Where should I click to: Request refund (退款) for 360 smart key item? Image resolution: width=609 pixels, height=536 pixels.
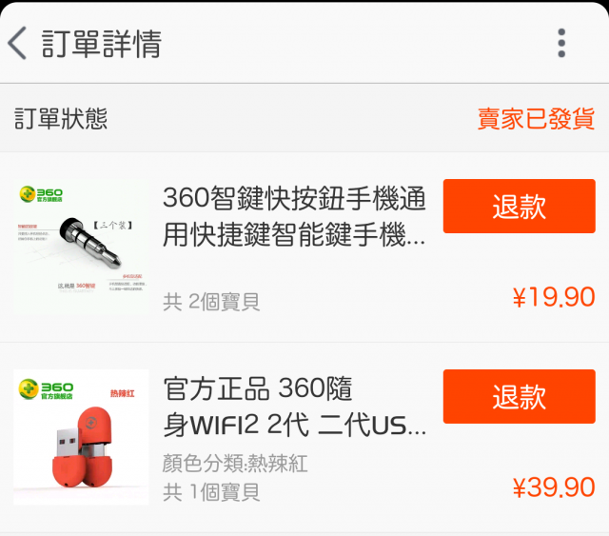click(519, 206)
